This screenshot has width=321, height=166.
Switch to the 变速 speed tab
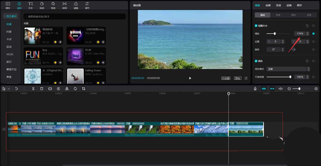click(x=278, y=5)
